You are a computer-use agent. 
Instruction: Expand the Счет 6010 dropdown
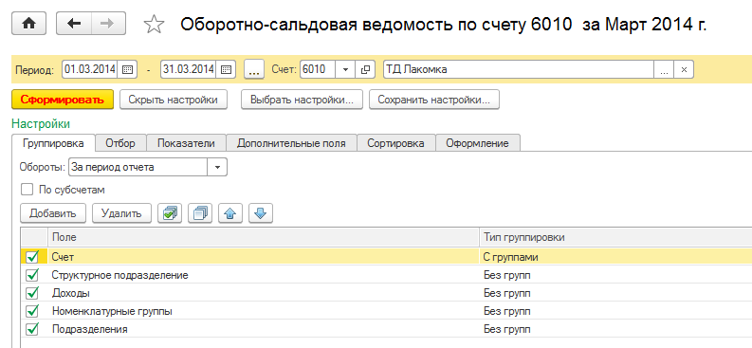pyautogui.click(x=345, y=69)
